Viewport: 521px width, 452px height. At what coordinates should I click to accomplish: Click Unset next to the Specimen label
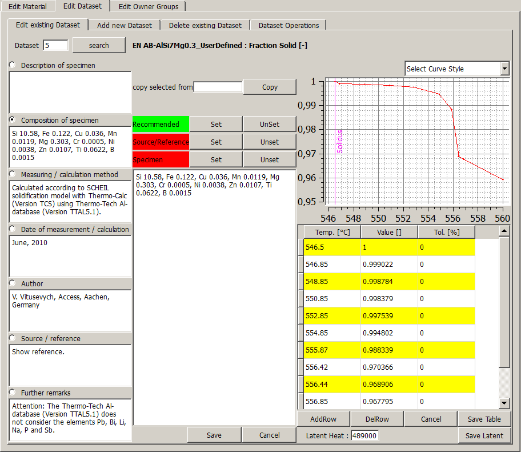(270, 159)
